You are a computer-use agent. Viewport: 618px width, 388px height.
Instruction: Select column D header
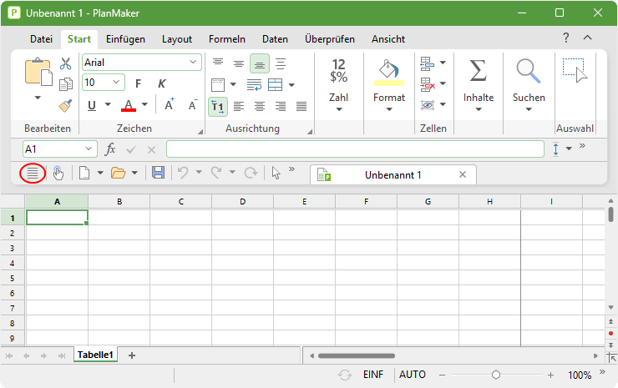pos(242,202)
